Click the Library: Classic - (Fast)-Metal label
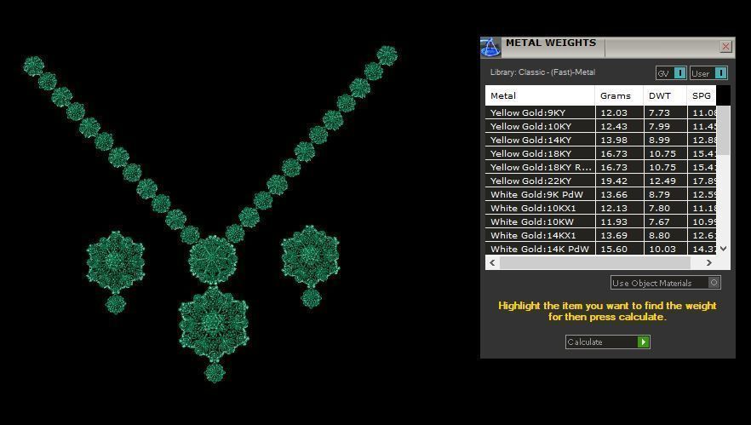This screenshot has width=751, height=425. (x=542, y=72)
